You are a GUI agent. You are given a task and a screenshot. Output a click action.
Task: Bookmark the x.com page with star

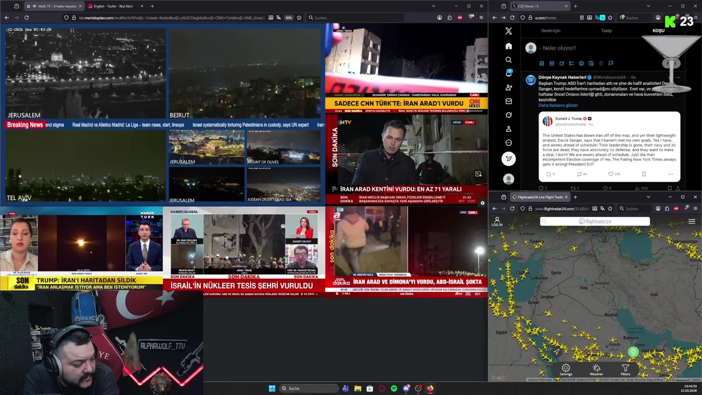click(610, 18)
